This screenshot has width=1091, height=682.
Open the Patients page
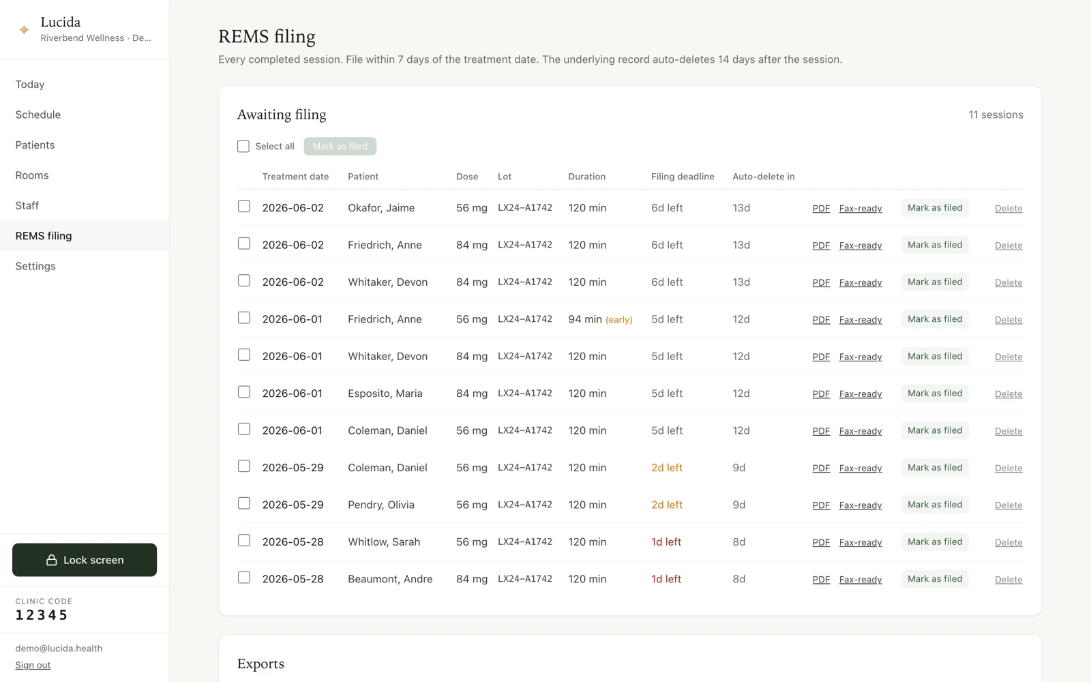pyautogui.click(x=85, y=145)
